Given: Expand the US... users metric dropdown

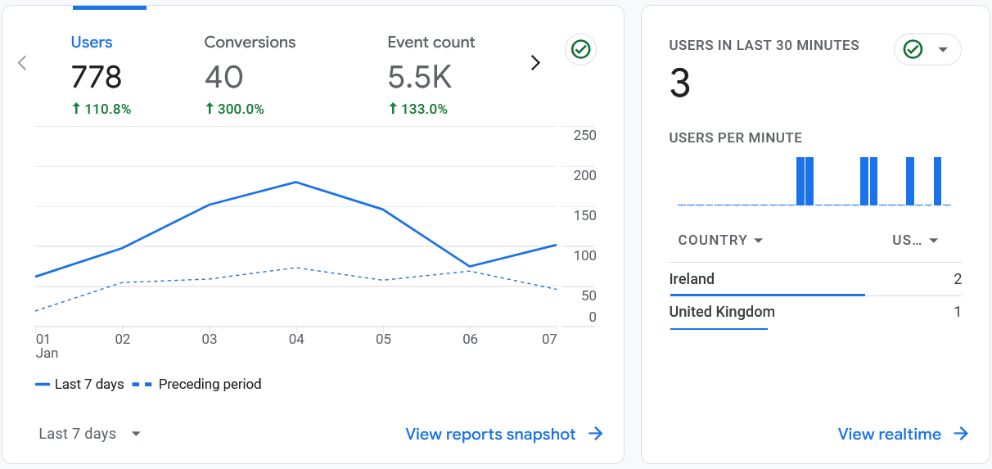Looking at the screenshot, I should (x=915, y=240).
